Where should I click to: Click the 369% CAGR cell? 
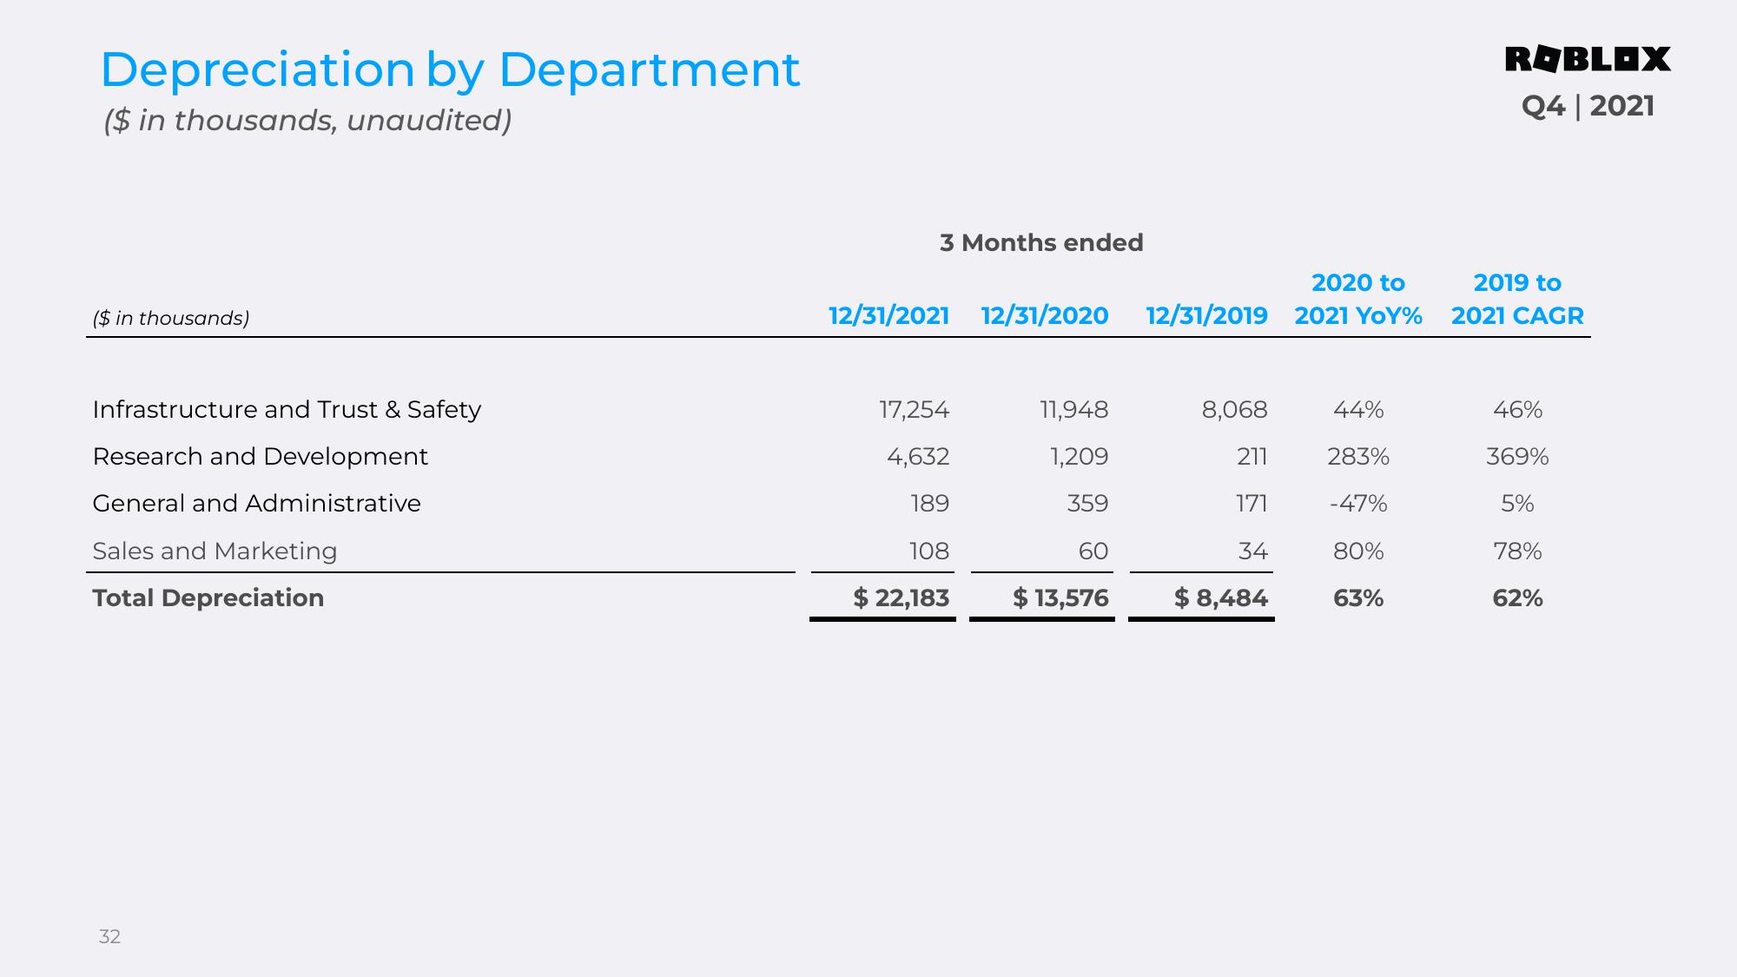[1517, 457]
